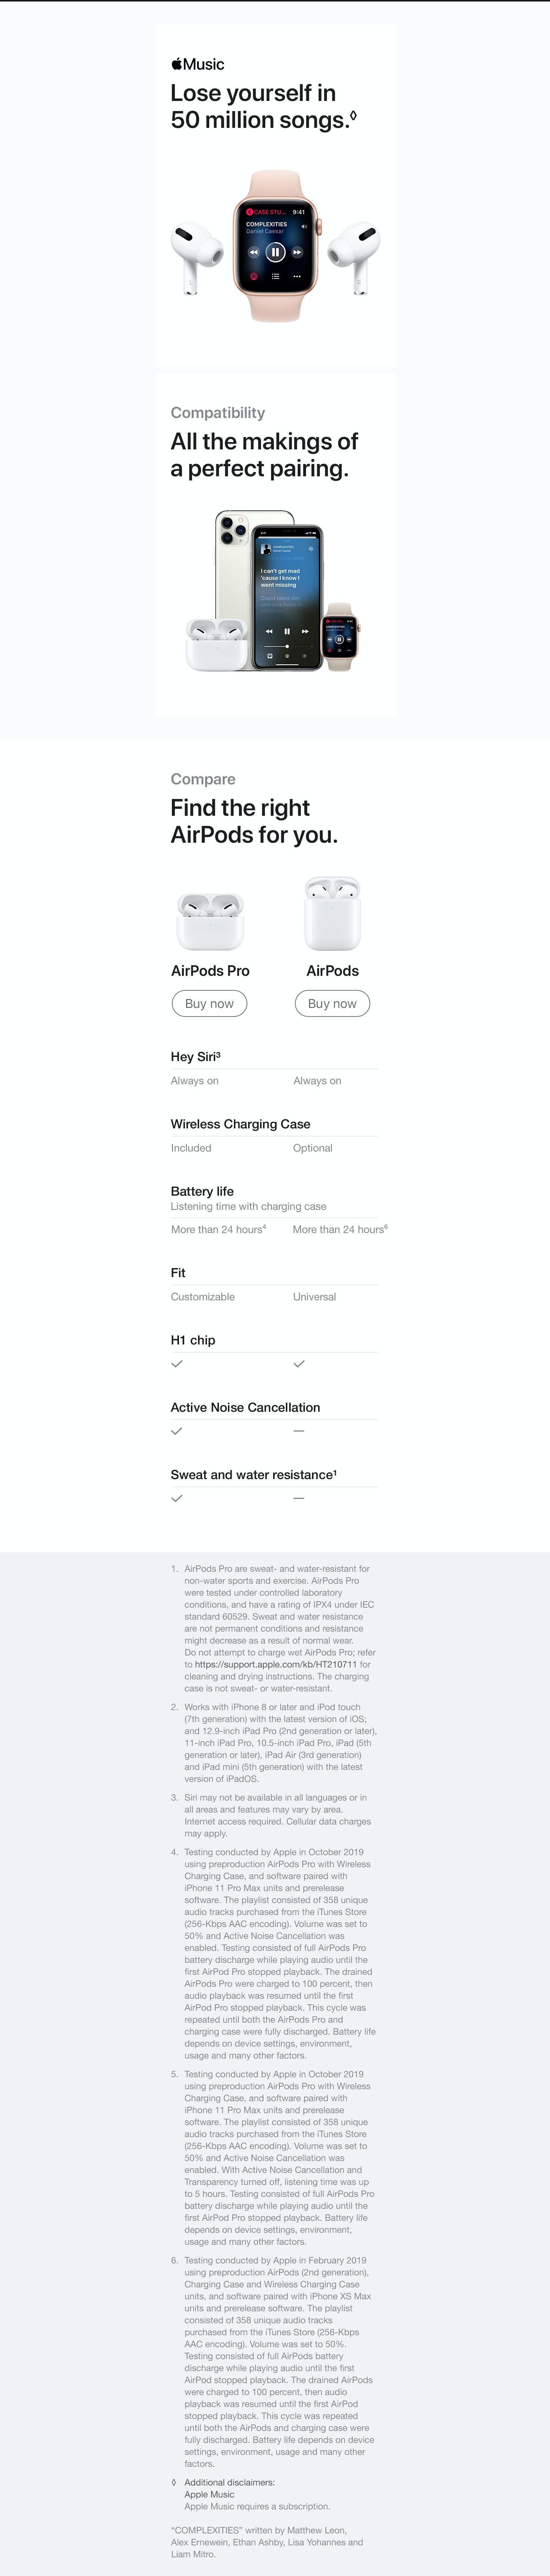
Task: Tap the pause icon on the iPhone screen
Action: click(287, 631)
